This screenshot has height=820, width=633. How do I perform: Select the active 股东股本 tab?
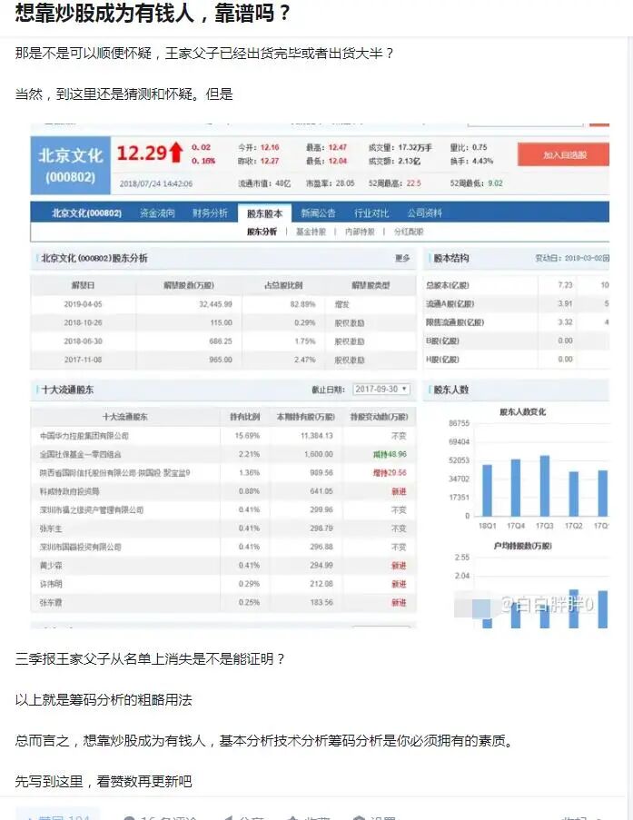pyautogui.click(x=264, y=213)
